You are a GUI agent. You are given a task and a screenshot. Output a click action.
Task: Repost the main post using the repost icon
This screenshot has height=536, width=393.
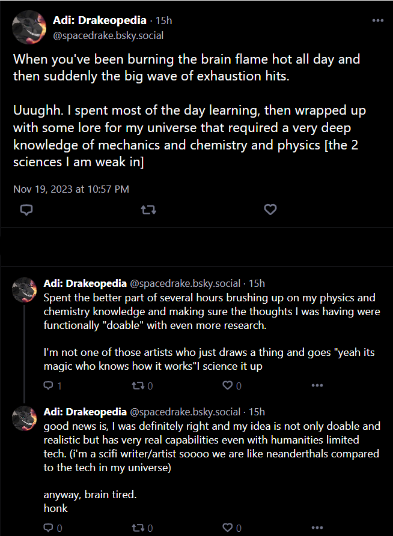148,209
